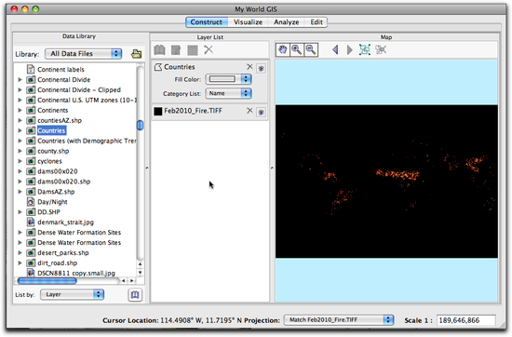The image size is (512, 337).
Task: Switch to the Analyze tab
Action: [287, 22]
